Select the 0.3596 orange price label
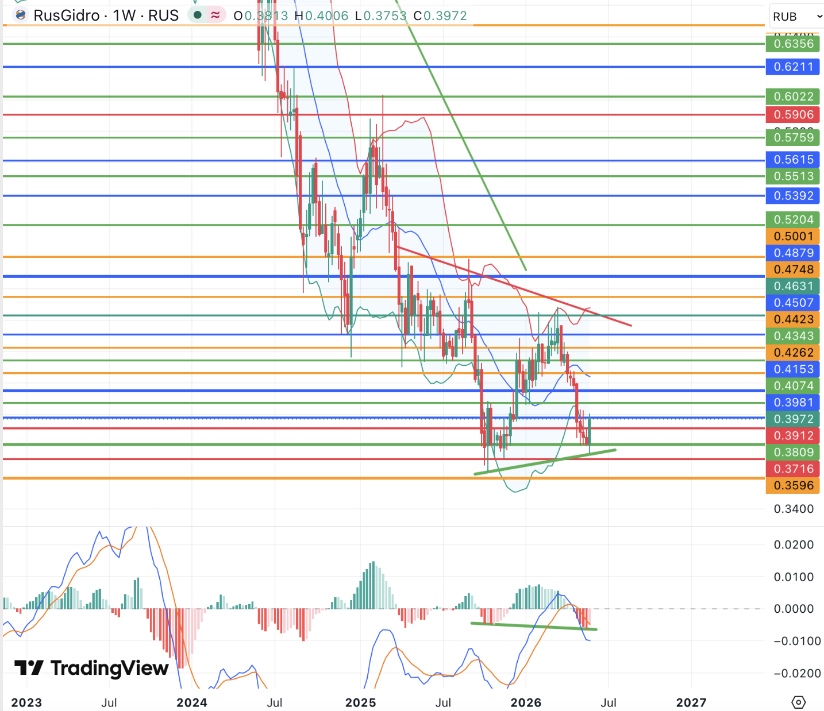 tap(794, 486)
